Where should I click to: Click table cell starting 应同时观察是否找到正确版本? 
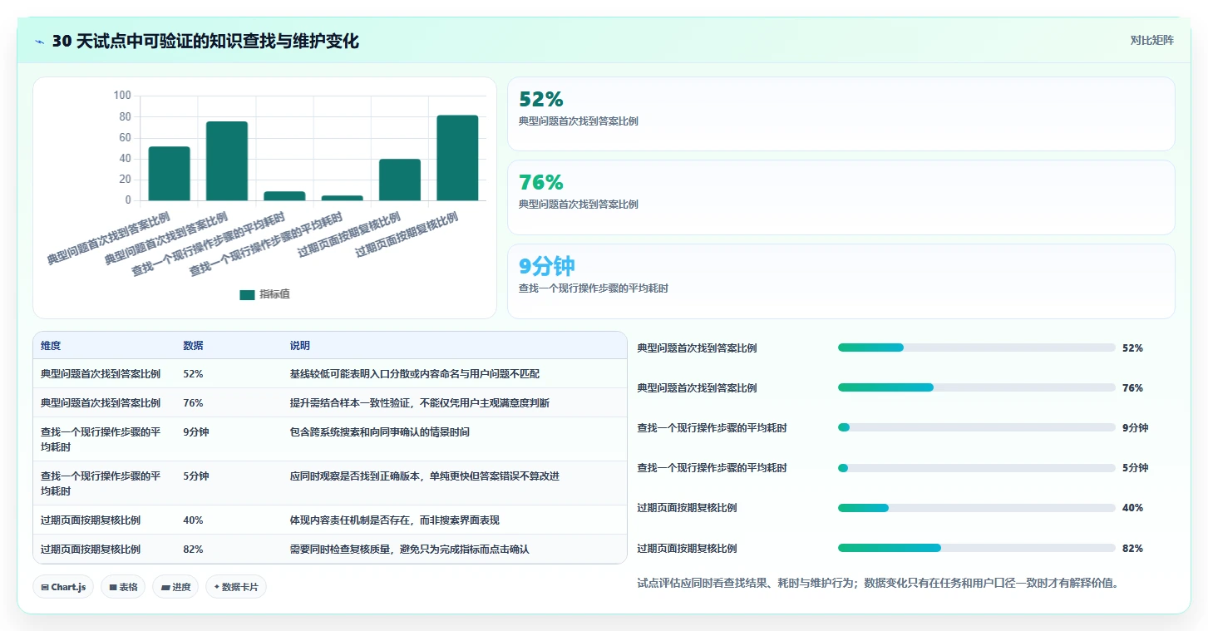[455, 484]
